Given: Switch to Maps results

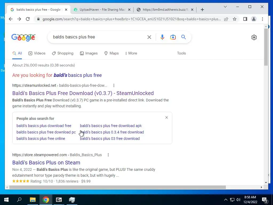Looking at the screenshot, I should tap(111, 53).
